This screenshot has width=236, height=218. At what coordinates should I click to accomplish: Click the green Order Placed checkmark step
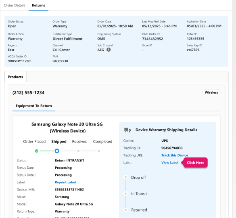pos(37,151)
